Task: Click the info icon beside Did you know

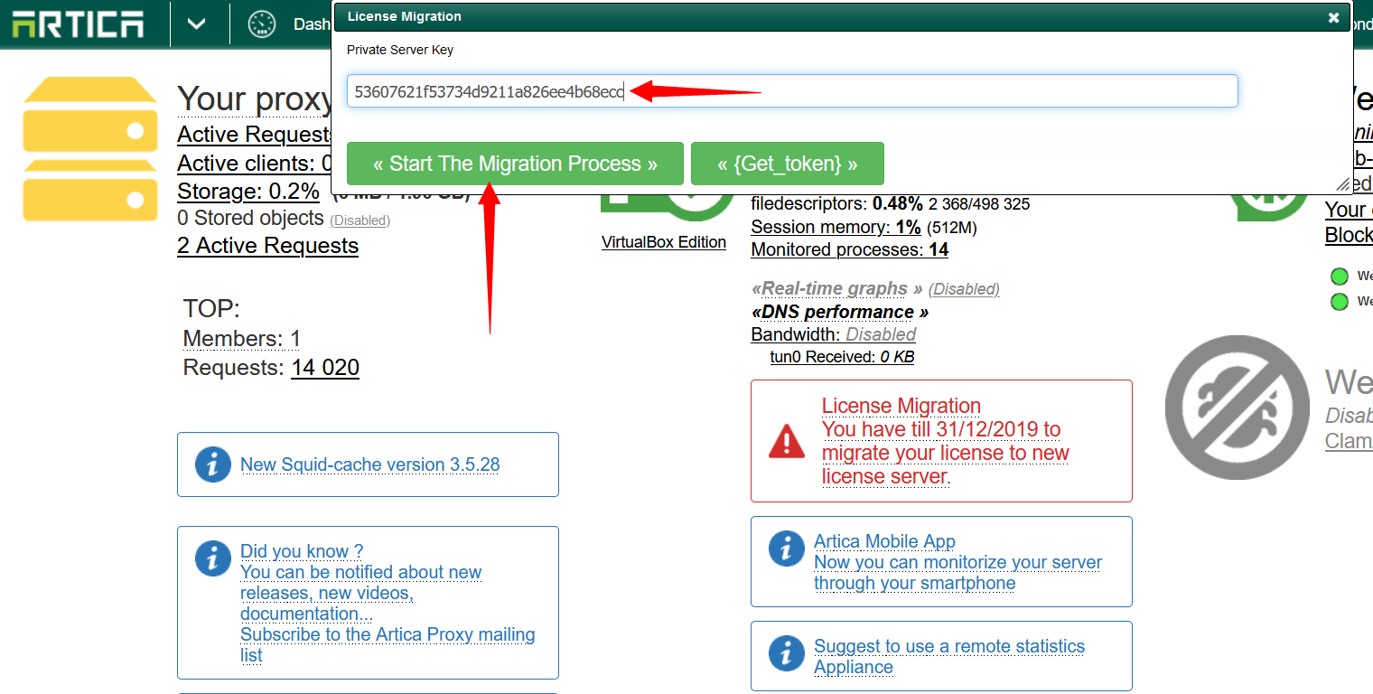Action: pos(212,558)
